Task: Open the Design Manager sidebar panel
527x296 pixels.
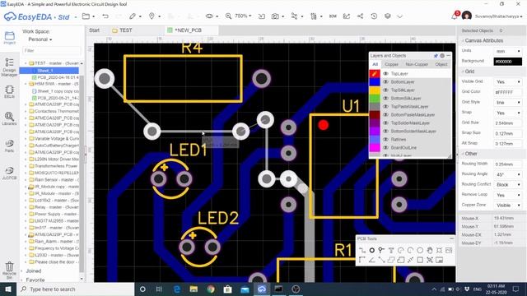Action: [x=9, y=67]
